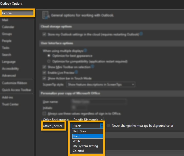Open the Quick Access Toolbar category
184x156 pixels.
pyautogui.click(x=16, y=90)
